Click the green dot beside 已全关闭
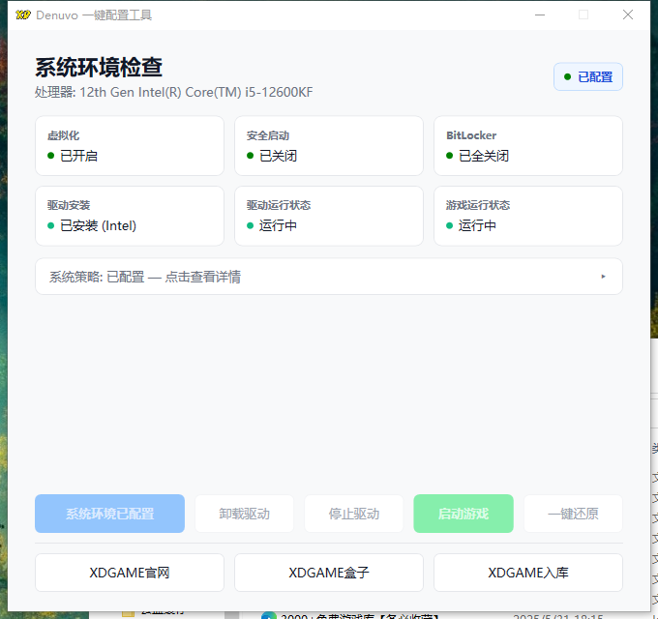This screenshot has width=658, height=619. pos(449,156)
